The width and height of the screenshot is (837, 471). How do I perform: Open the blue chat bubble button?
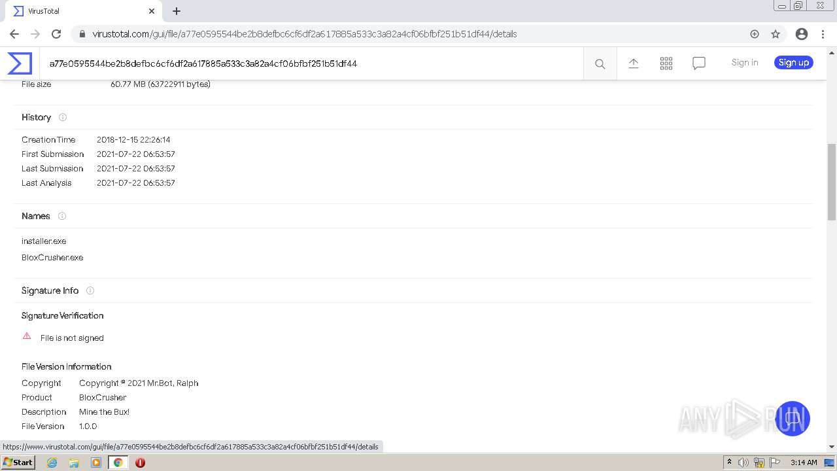[x=792, y=419]
